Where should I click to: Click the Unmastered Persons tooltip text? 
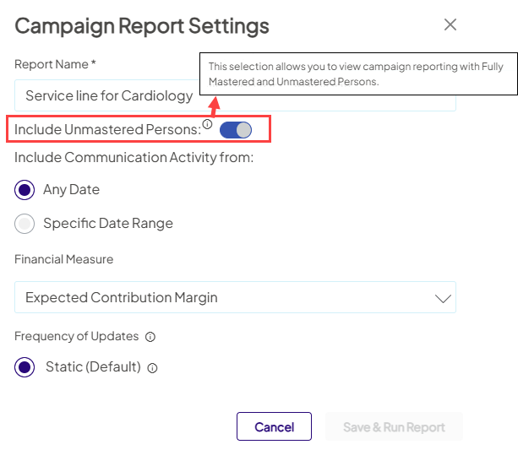coord(358,74)
